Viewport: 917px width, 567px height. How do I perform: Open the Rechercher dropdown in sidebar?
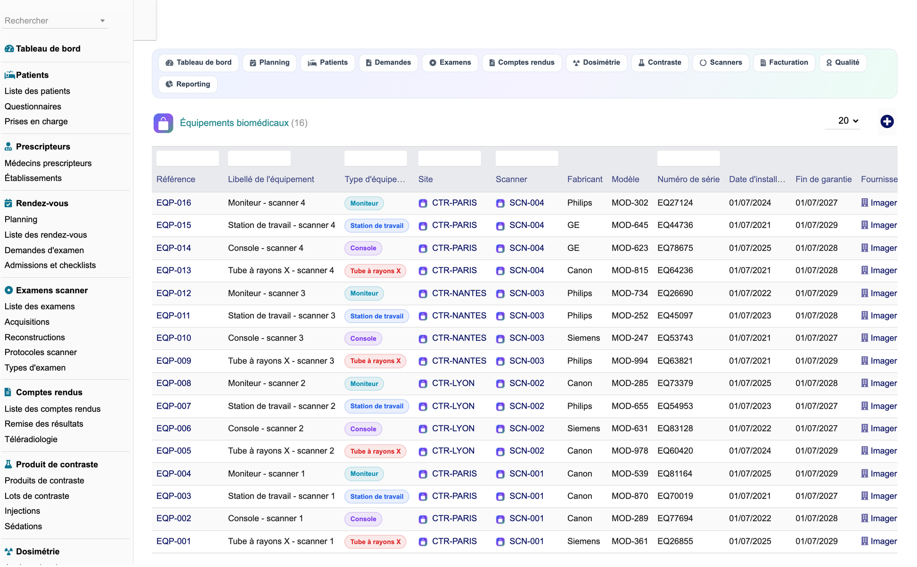coord(55,21)
